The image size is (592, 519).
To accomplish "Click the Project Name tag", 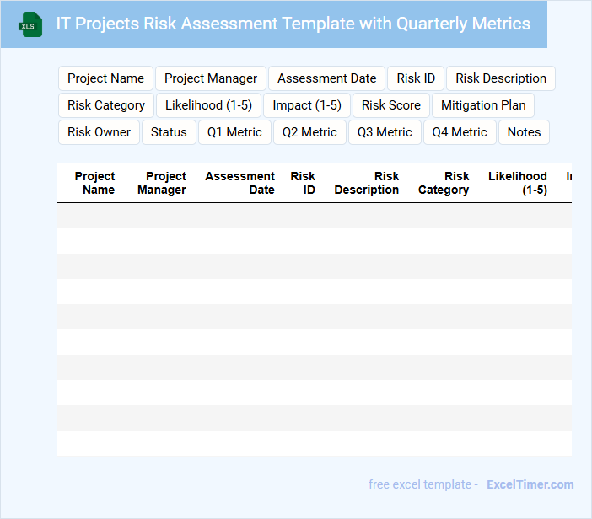I will 105,78.
